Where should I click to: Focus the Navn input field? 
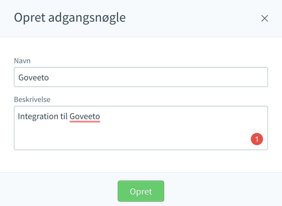click(141, 77)
